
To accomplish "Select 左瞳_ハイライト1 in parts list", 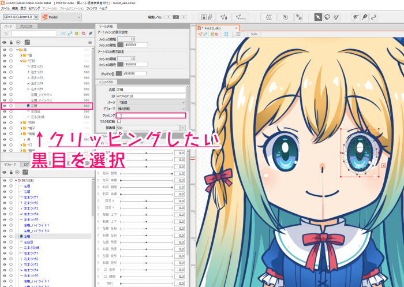I will pos(41,95).
